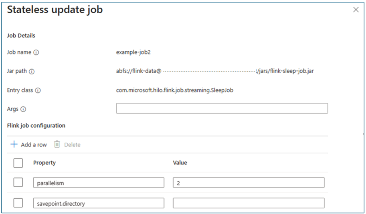Select the savepoint.directory row checkbox
This screenshot has width=366, height=214.
[18, 203]
